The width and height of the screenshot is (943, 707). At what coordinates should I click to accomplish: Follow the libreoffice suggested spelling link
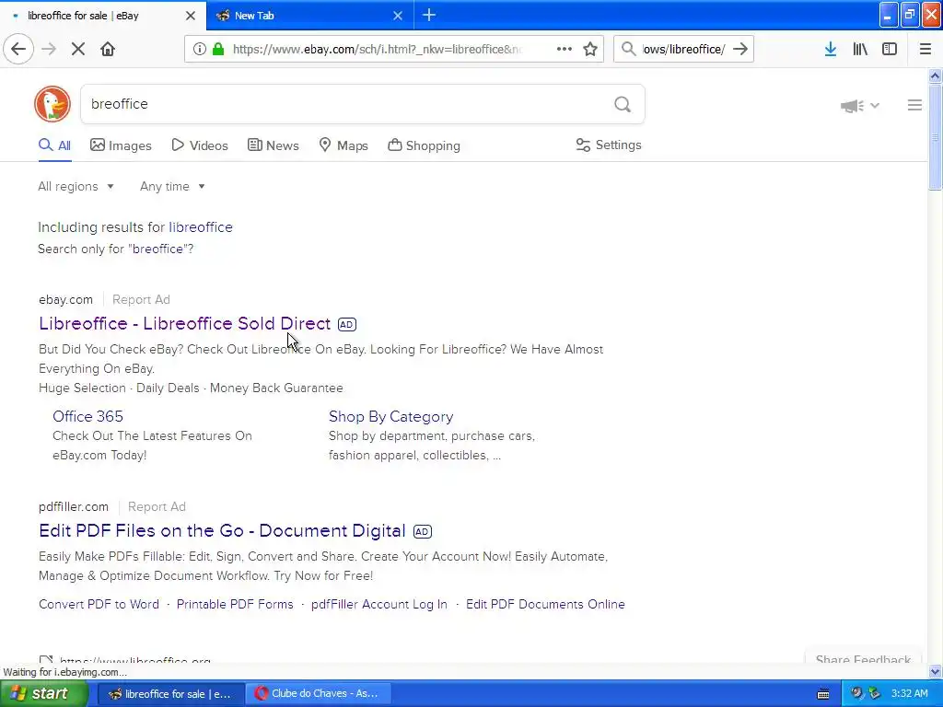click(x=200, y=227)
